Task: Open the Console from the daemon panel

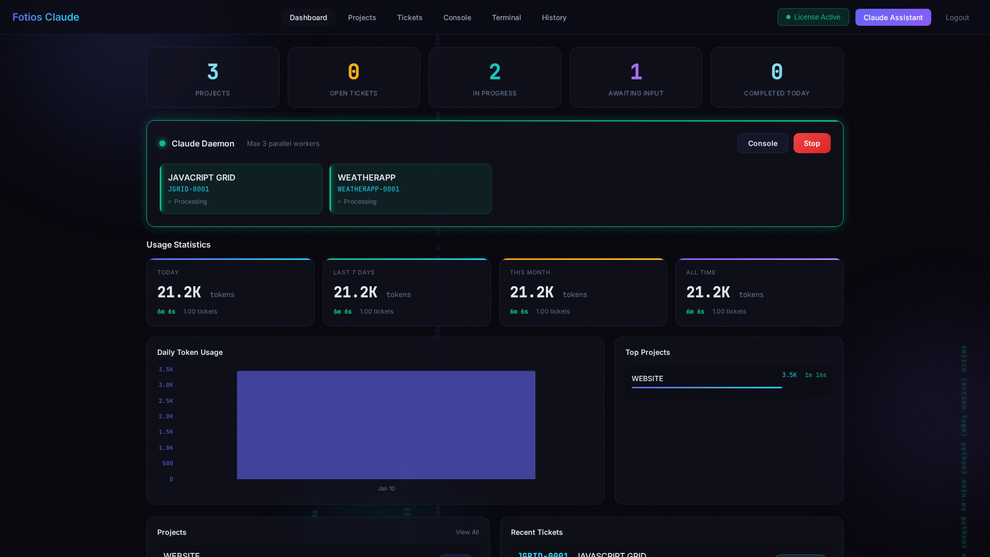Action: 762,143
